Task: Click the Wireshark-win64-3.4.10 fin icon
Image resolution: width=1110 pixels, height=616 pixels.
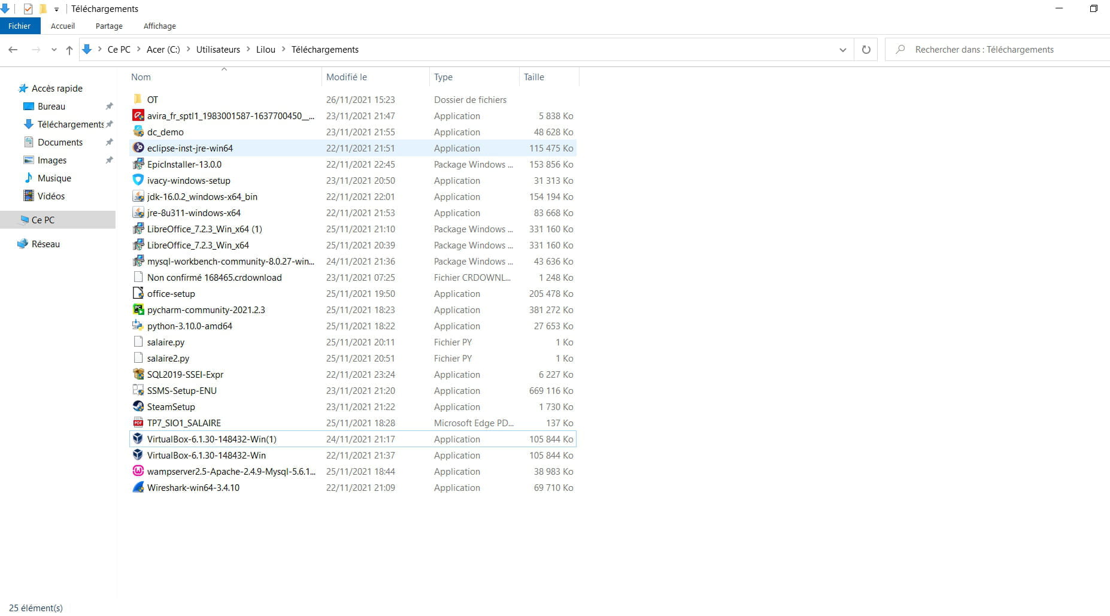Action: tap(138, 487)
